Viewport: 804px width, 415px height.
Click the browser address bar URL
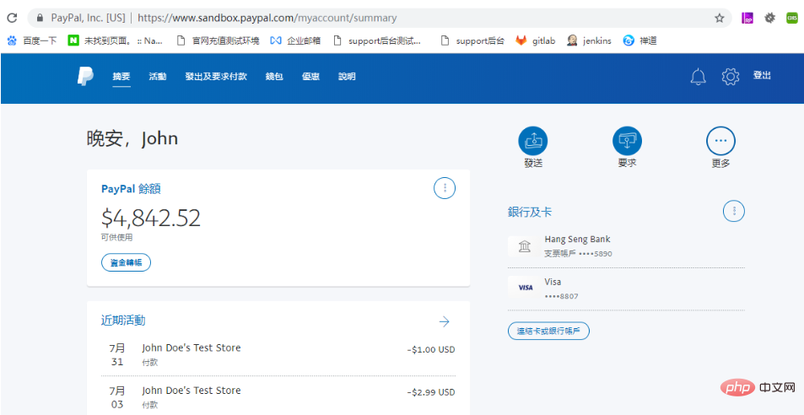tap(267, 18)
